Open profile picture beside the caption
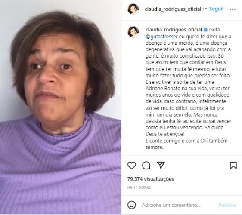The height and width of the screenshot is (215, 242). tap(133, 32)
